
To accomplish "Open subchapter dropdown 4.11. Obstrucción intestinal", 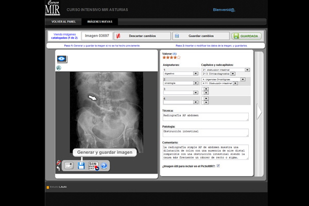I will coord(220,83).
